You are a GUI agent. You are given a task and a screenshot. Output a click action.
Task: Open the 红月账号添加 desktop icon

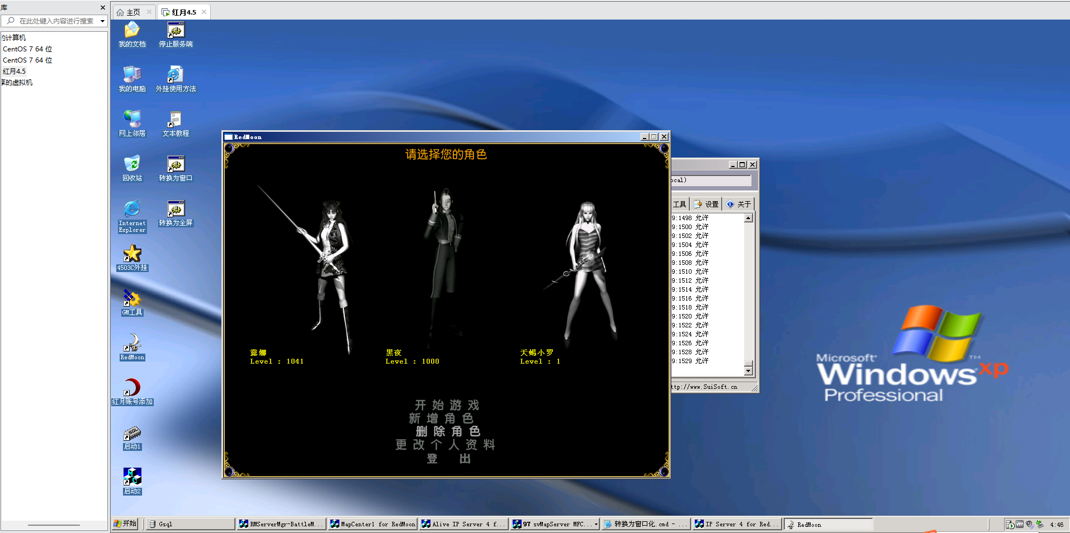pos(132,388)
